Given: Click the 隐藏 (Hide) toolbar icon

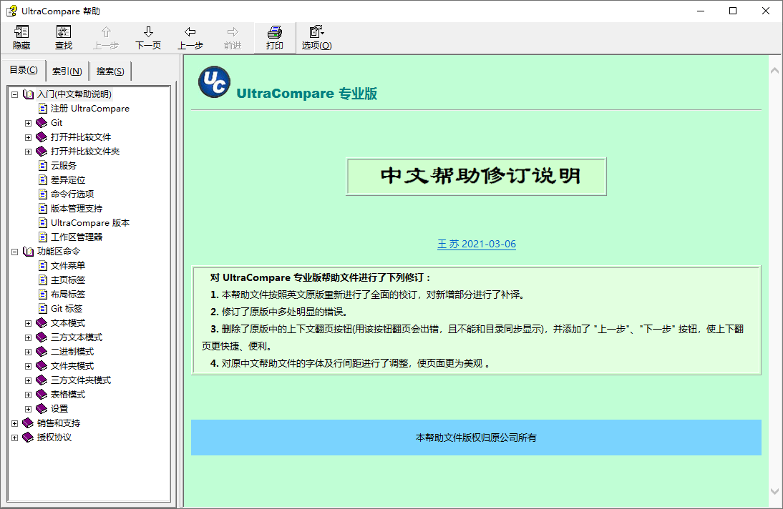Looking at the screenshot, I should (21, 32).
